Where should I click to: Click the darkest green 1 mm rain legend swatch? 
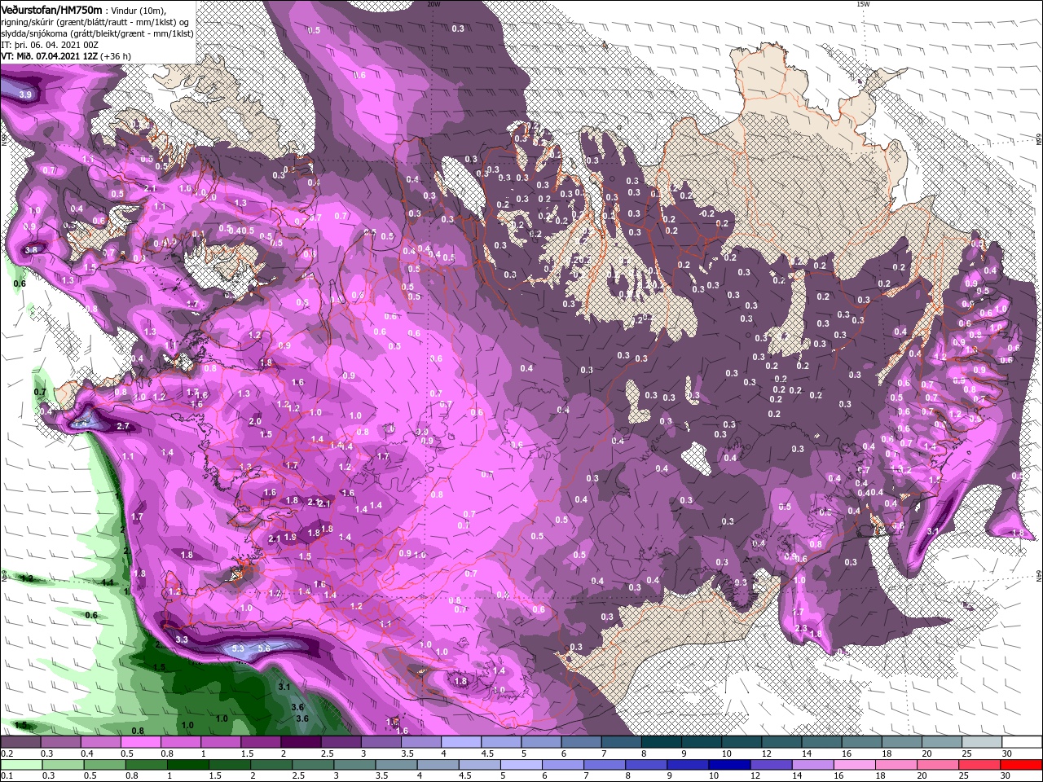pyautogui.click(x=189, y=765)
